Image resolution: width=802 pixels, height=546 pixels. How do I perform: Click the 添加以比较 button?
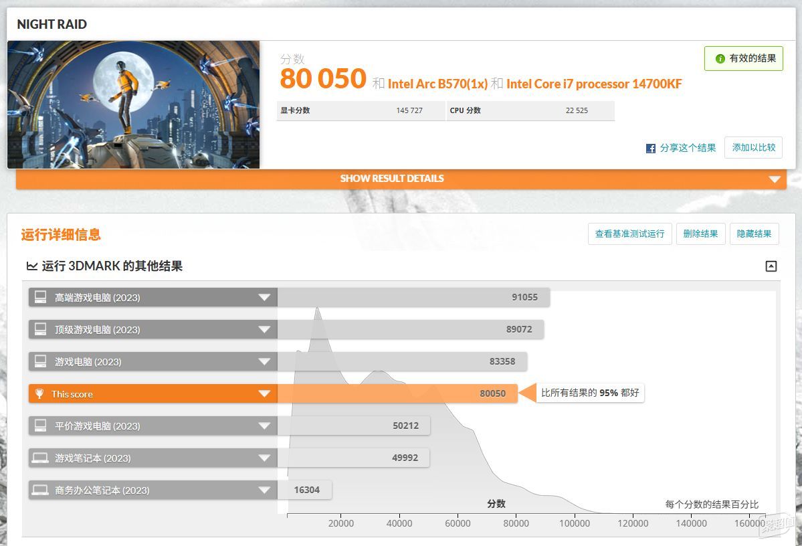[x=753, y=148]
